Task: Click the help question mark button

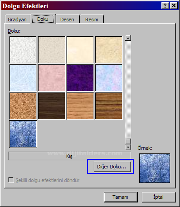Action: [165, 6]
